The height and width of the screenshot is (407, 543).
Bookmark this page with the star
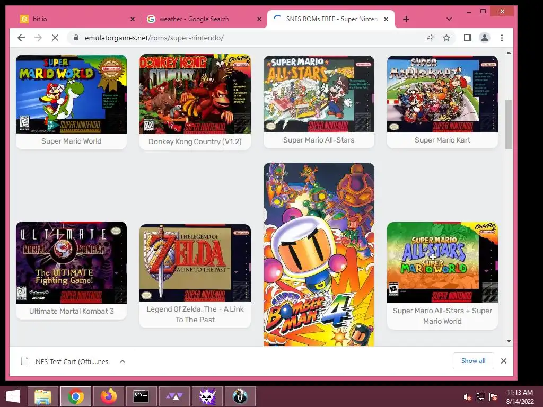[446, 38]
